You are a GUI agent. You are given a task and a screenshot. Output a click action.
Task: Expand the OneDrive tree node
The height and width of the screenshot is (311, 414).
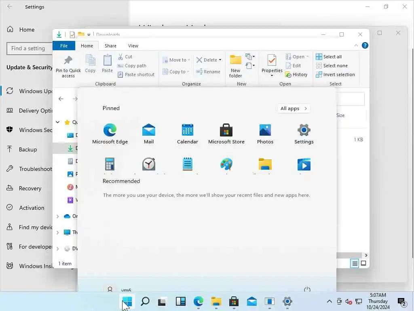click(x=57, y=216)
